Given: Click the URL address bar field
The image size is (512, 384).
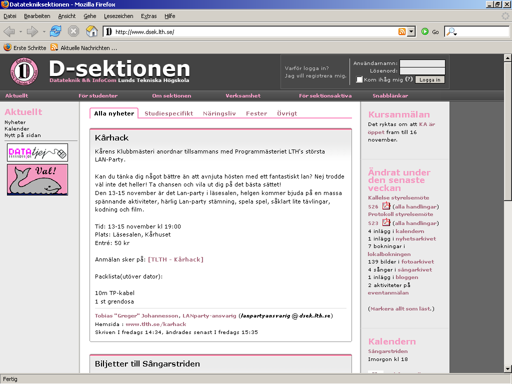Looking at the screenshot, I should [x=254, y=31].
